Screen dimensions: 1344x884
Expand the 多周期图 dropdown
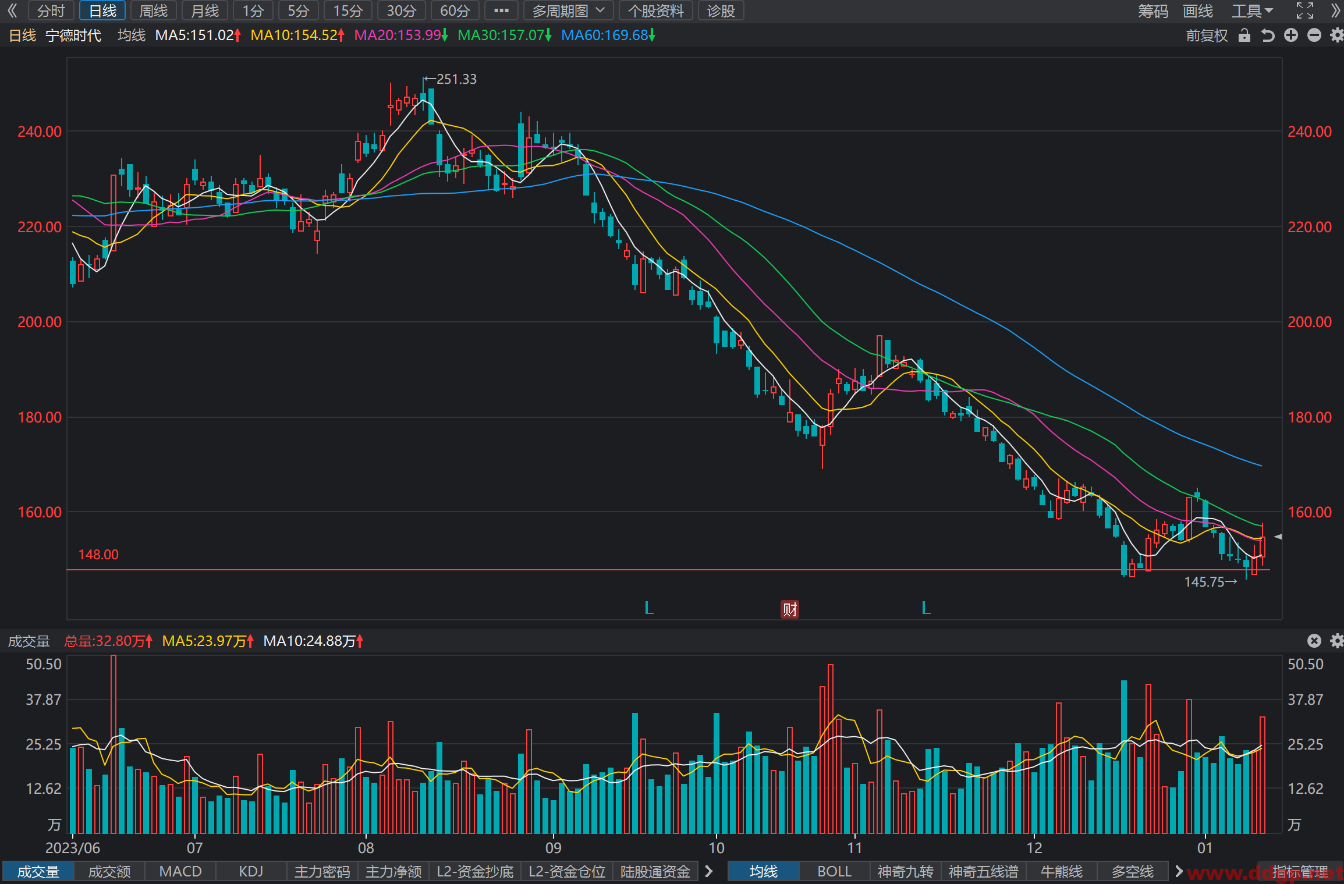[568, 10]
